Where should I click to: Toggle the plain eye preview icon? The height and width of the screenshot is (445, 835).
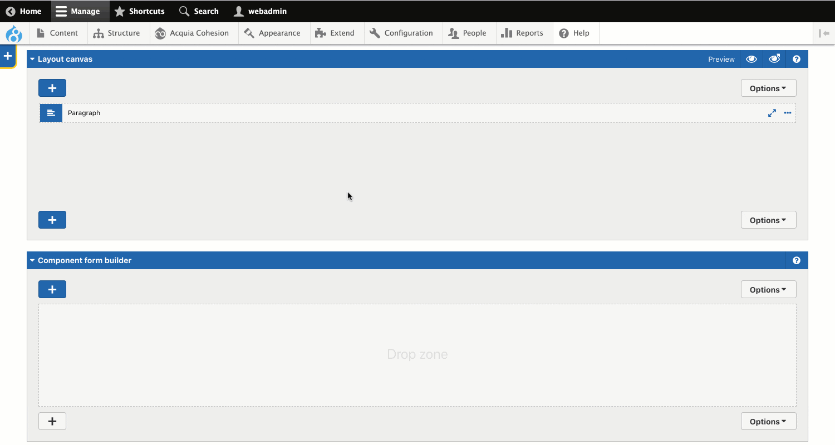[751, 59]
